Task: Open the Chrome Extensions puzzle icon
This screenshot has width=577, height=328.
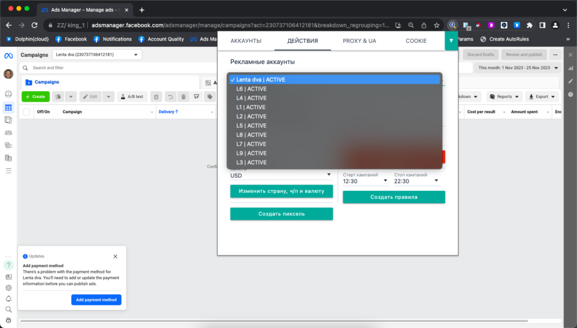Action: (x=530, y=25)
